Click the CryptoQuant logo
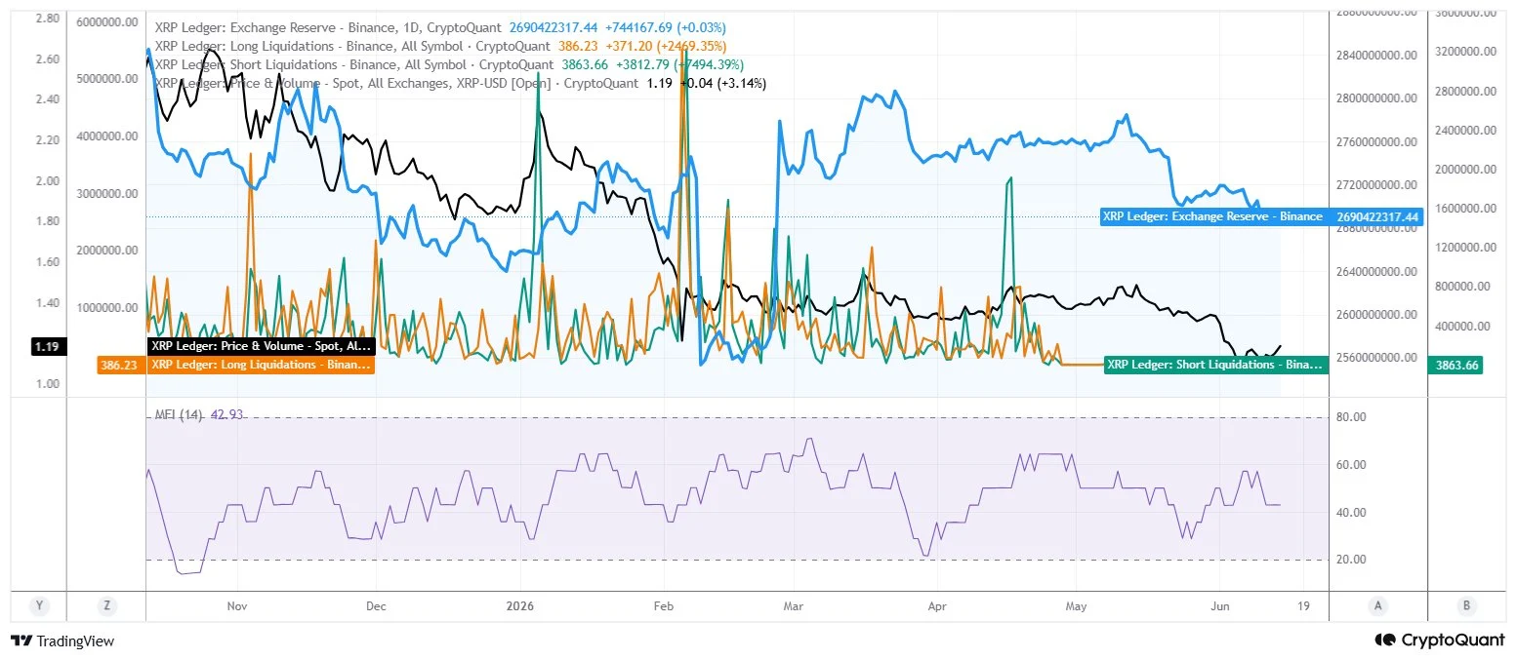Viewport: 1517px width, 660px height. (x=1440, y=640)
